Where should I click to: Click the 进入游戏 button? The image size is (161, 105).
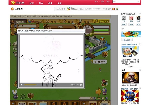(127, 40)
